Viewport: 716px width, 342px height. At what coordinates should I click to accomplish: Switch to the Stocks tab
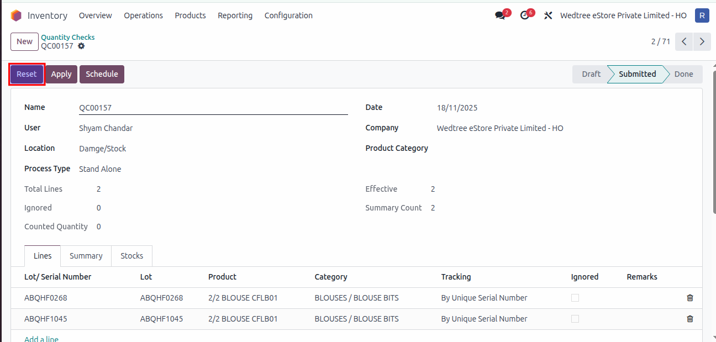coord(131,256)
